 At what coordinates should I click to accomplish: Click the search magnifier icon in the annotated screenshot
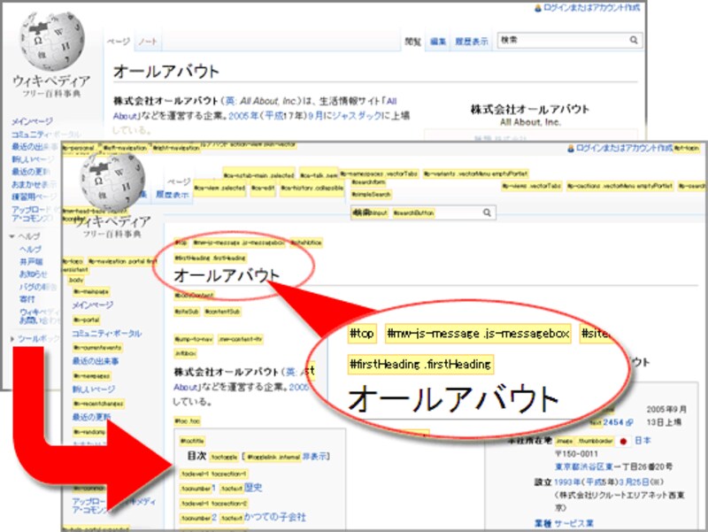[485, 212]
